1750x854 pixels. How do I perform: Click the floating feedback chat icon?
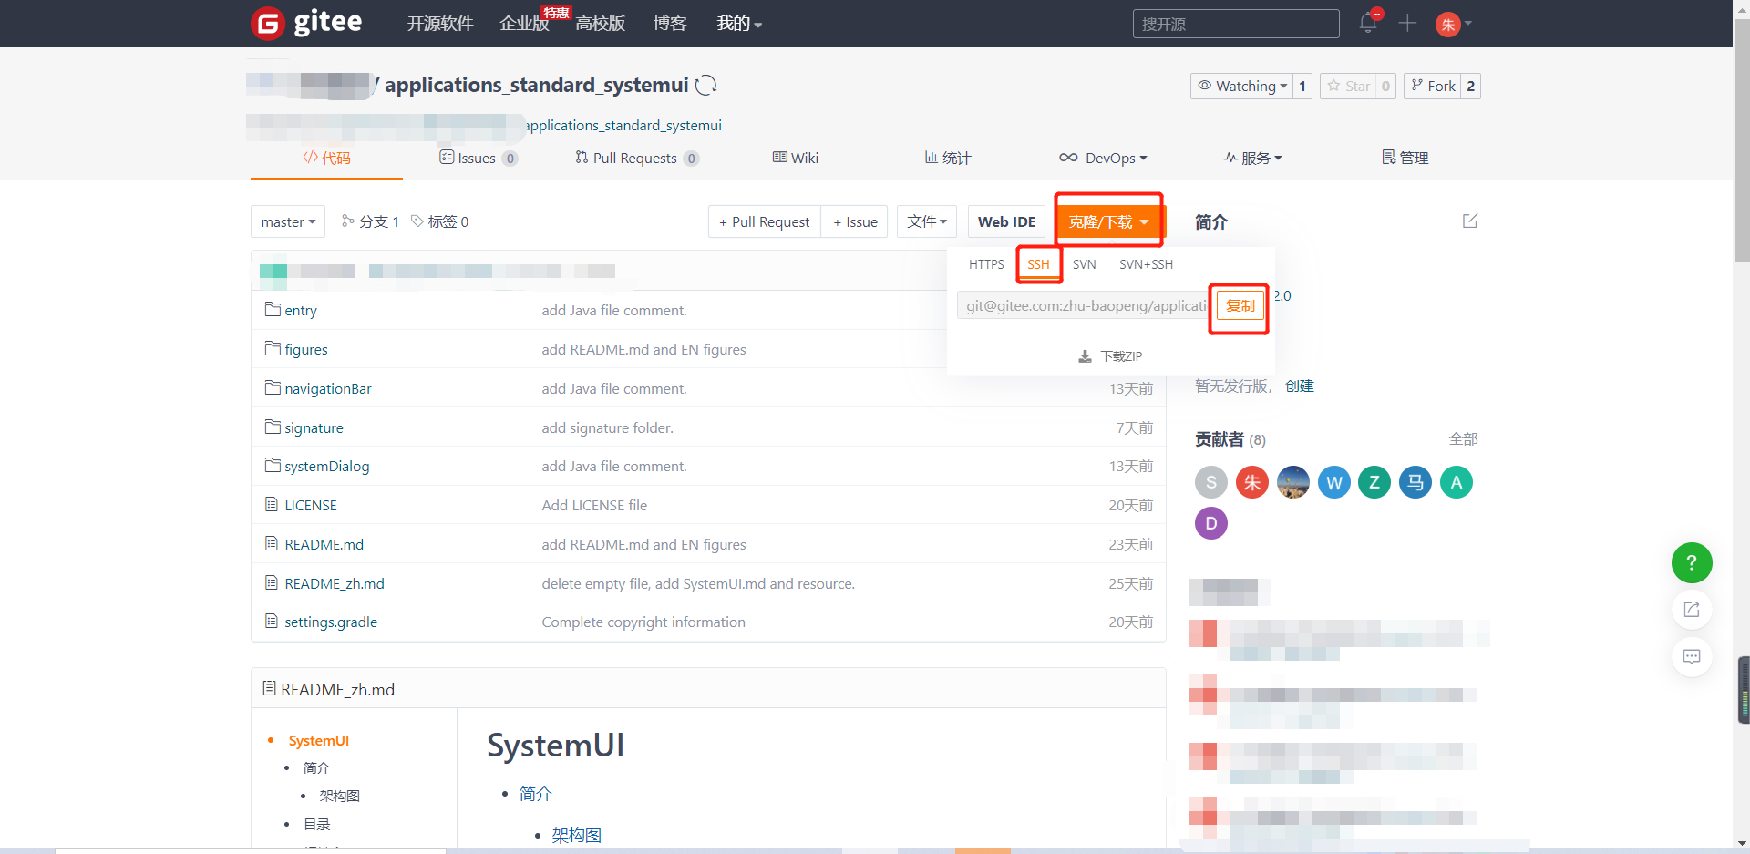pos(1691,656)
